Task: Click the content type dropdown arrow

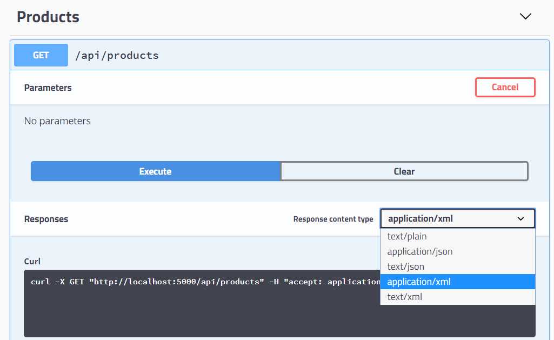Action: point(520,219)
